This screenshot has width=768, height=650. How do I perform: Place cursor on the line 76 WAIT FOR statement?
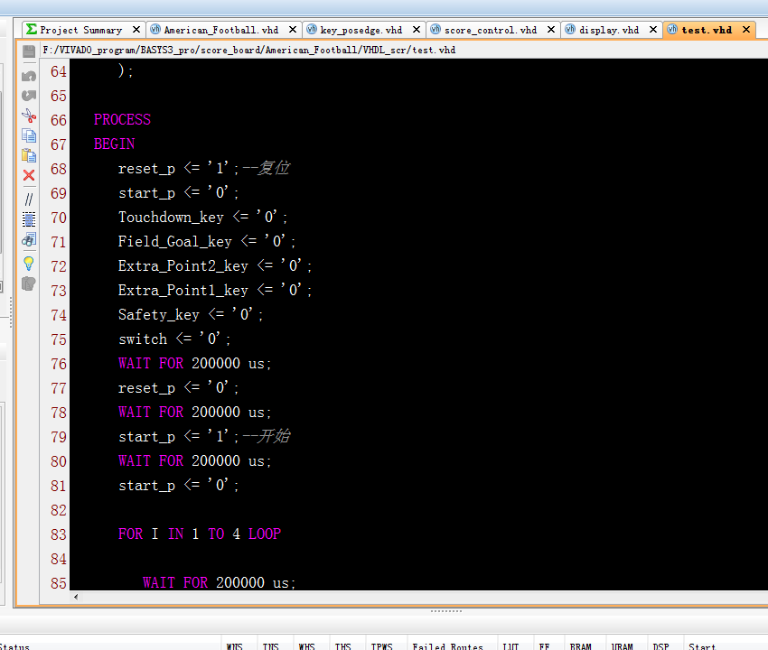coord(194,364)
